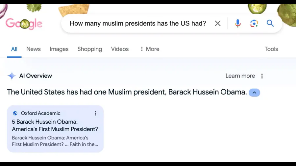Collapse AI Overview with chevron button
Image resolution: width=296 pixels, height=166 pixels.
[254, 93]
